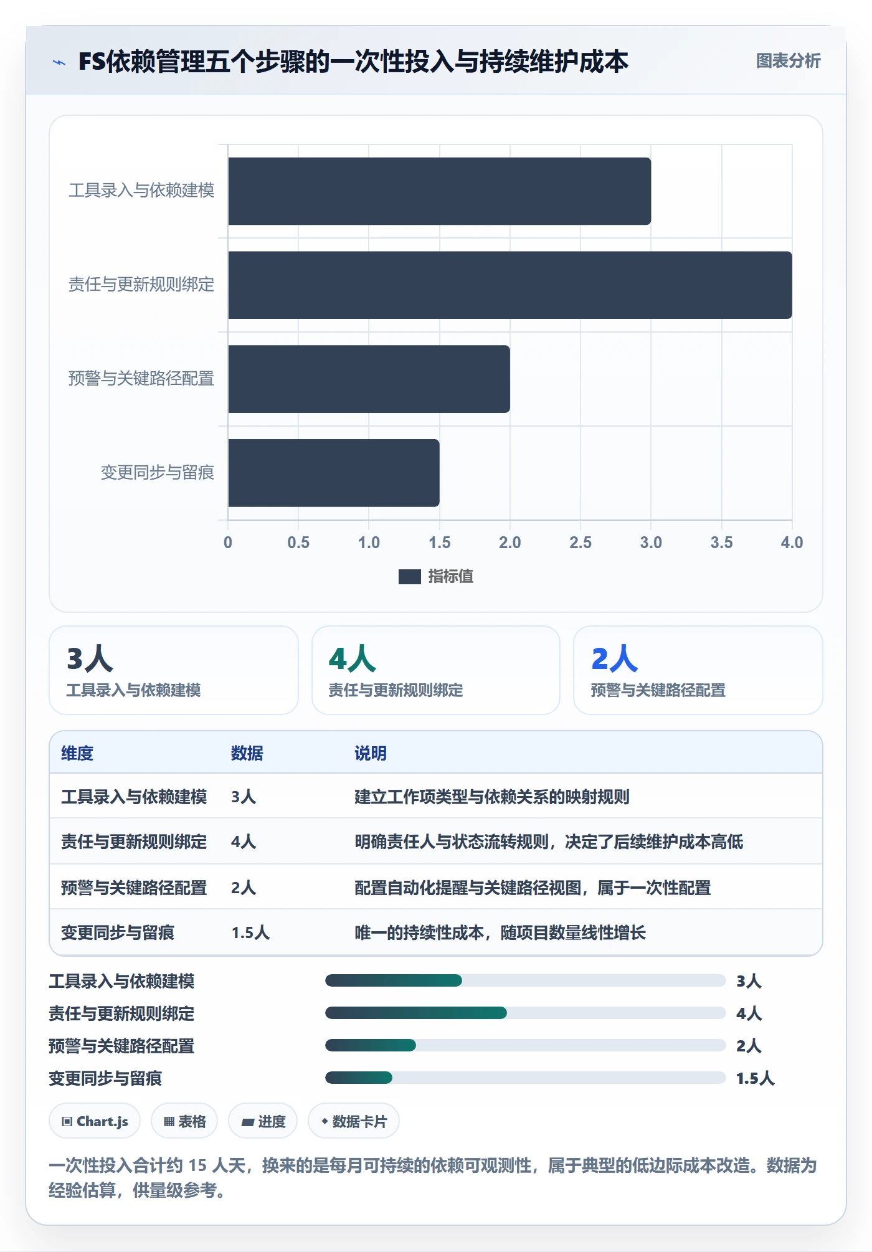Click the Chart.js tag chip
872x1252 pixels.
(95, 1121)
